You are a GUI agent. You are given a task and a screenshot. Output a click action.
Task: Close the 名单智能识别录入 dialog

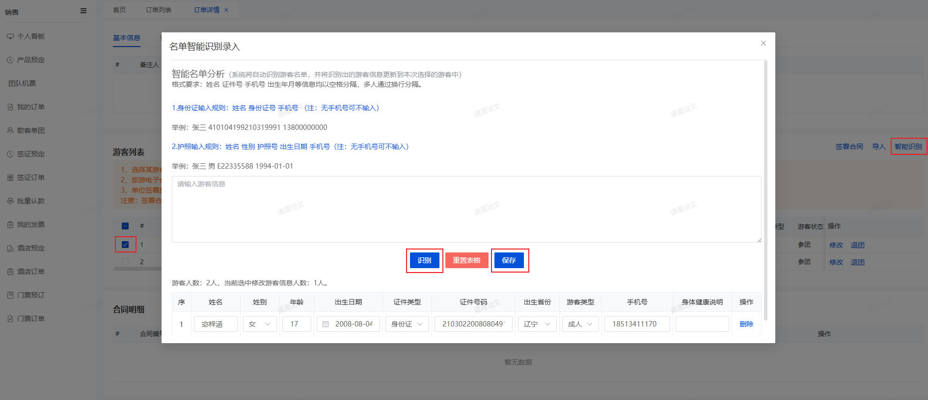click(763, 43)
